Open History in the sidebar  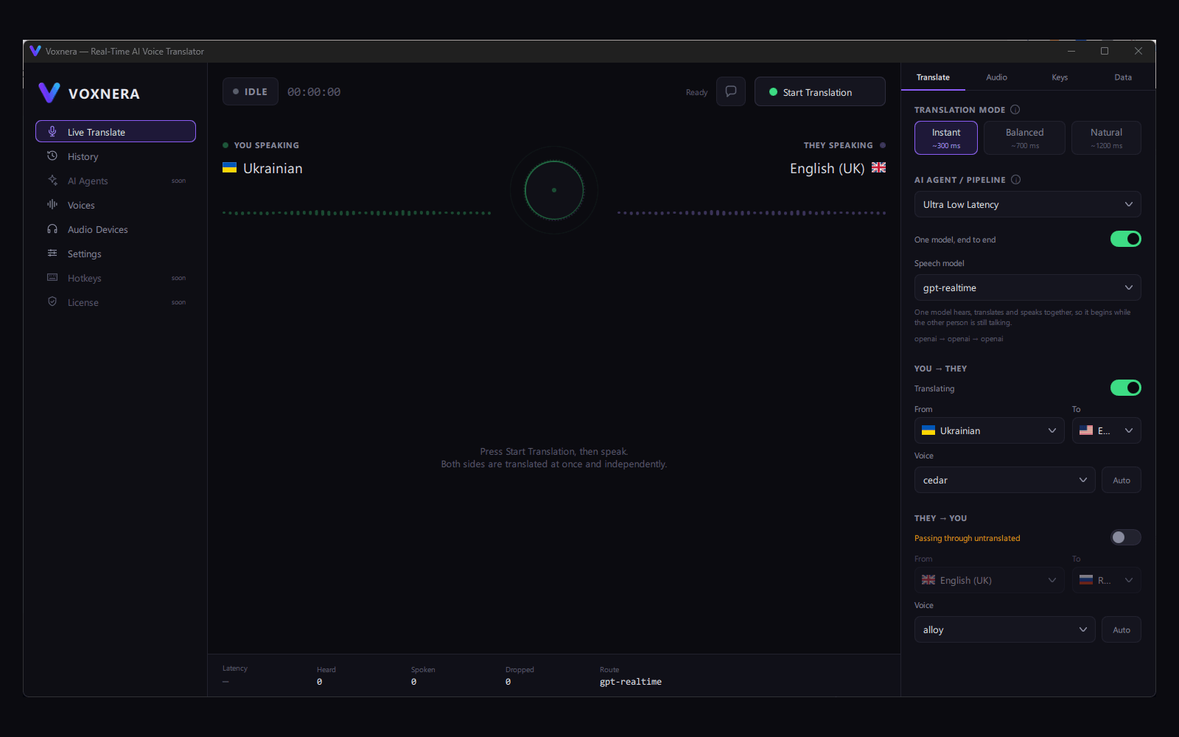tap(116, 156)
